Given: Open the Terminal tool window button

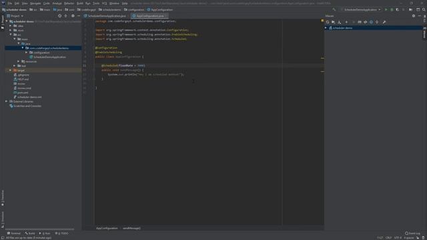Looking at the screenshot, I should [x=14, y=233].
